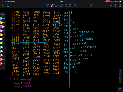
Task: Start audio recording with the microphone
Action: 91,6
